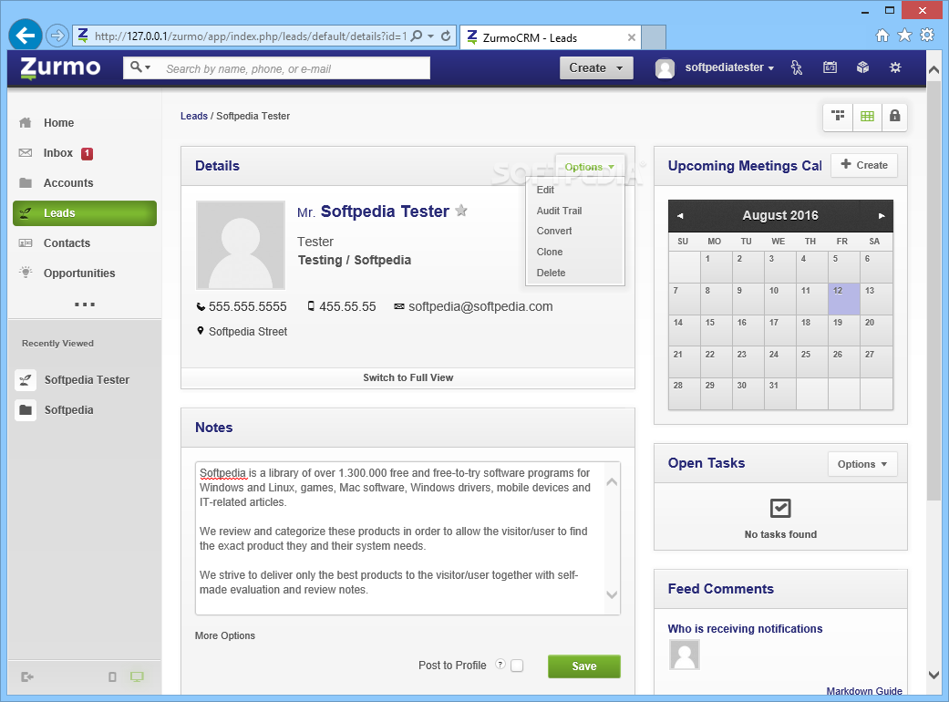Choose Convert from the Options menu
The width and height of the screenshot is (949, 702).
554,232
